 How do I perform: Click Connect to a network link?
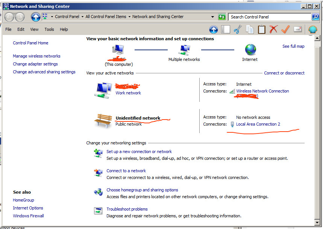pos(126,171)
